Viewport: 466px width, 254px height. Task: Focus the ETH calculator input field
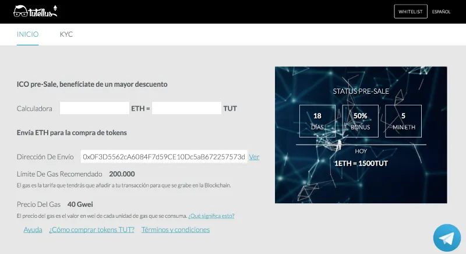point(94,108)
